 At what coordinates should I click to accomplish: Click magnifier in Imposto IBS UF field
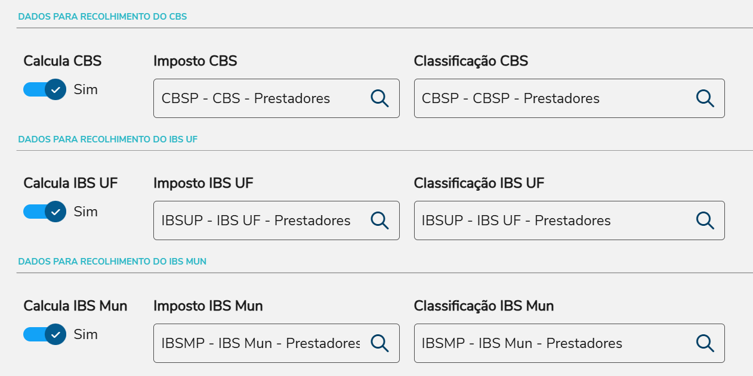(x=379, y=220)
